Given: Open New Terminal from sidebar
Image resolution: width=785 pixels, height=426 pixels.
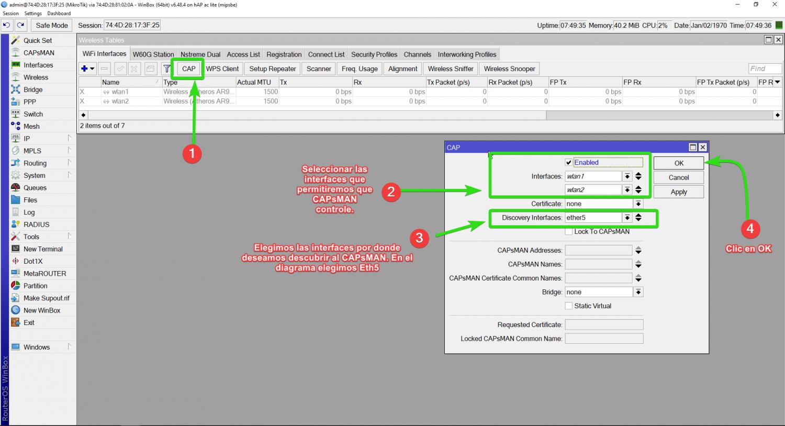Looking at the screenshot, I should click(43, 249).
